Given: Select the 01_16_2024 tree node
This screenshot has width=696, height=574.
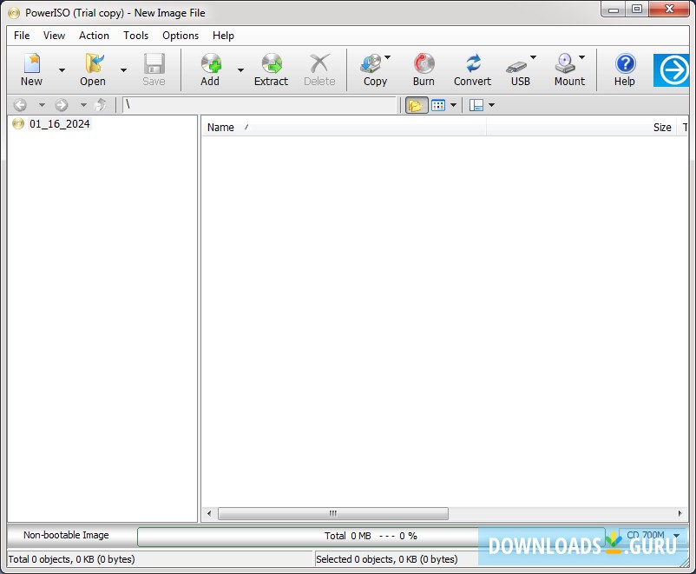Looking at the screenshot, I should click(60, 124).
